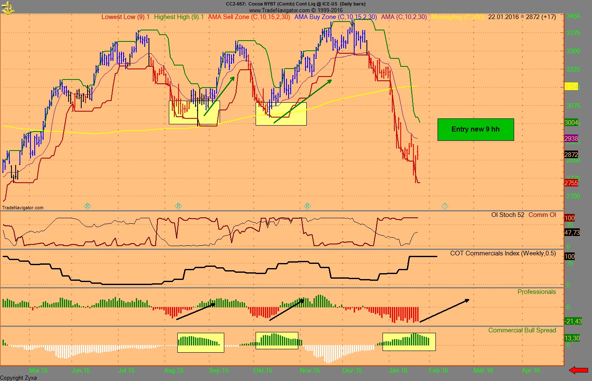The image size is (592, 381).
Task: Click the light diamond marker near Feb 16
Action: [445, 206]
